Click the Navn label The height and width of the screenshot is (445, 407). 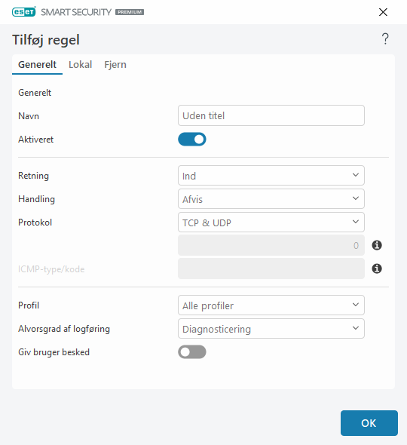(29, 116)
